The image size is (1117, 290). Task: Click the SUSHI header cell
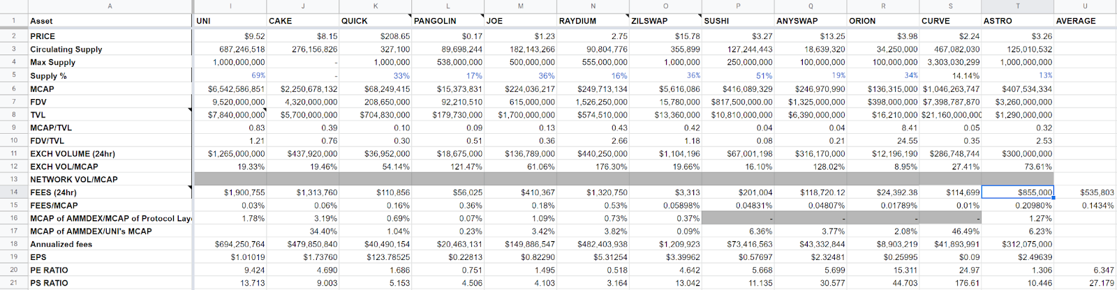pyautogui.click(x=737, y=21)
